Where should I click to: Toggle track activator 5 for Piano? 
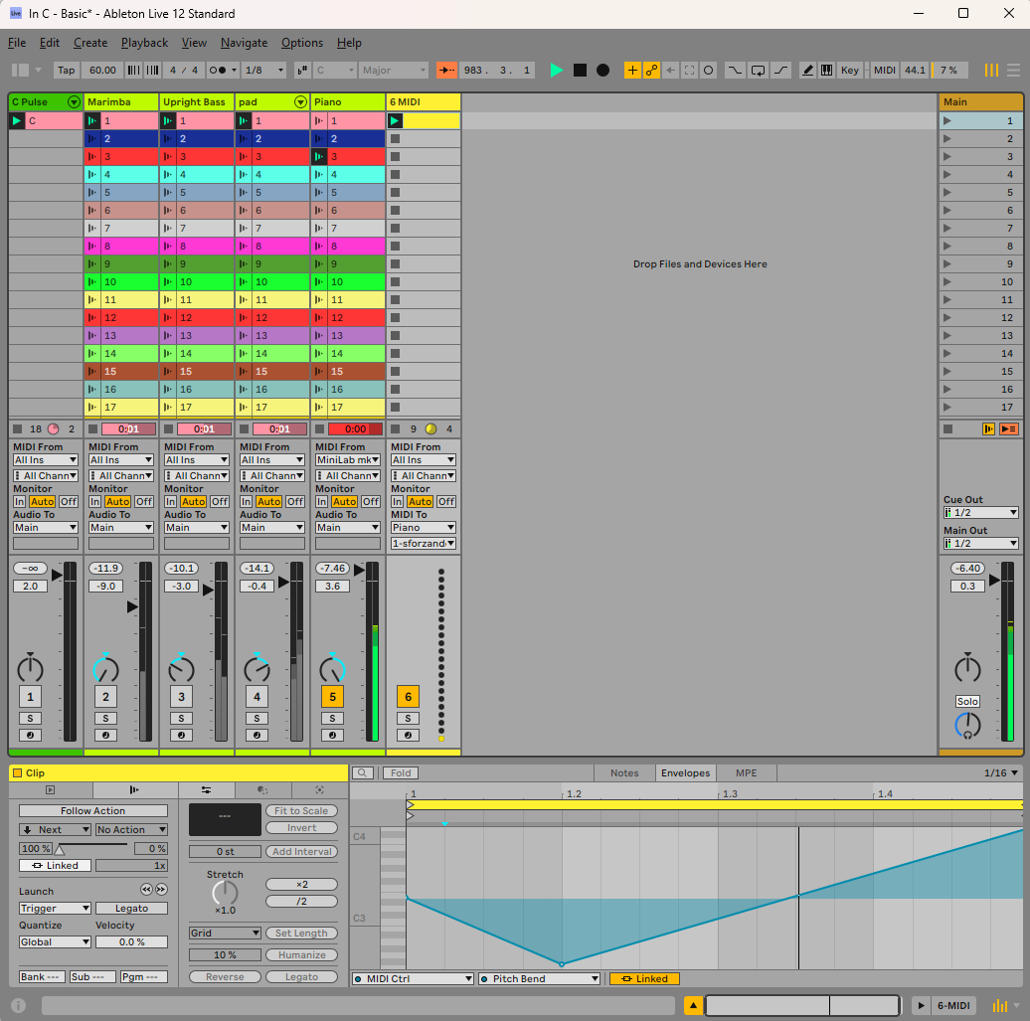coord(332,697)
